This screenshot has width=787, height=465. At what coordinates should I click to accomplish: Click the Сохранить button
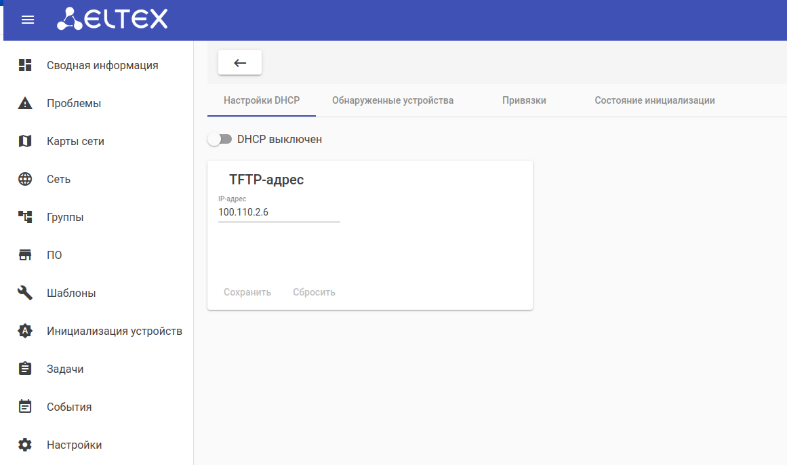tap(247, 292)
